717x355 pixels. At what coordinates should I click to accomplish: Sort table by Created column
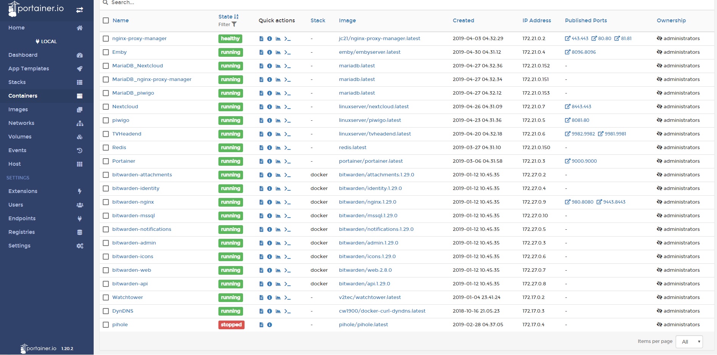click(463, 20)
